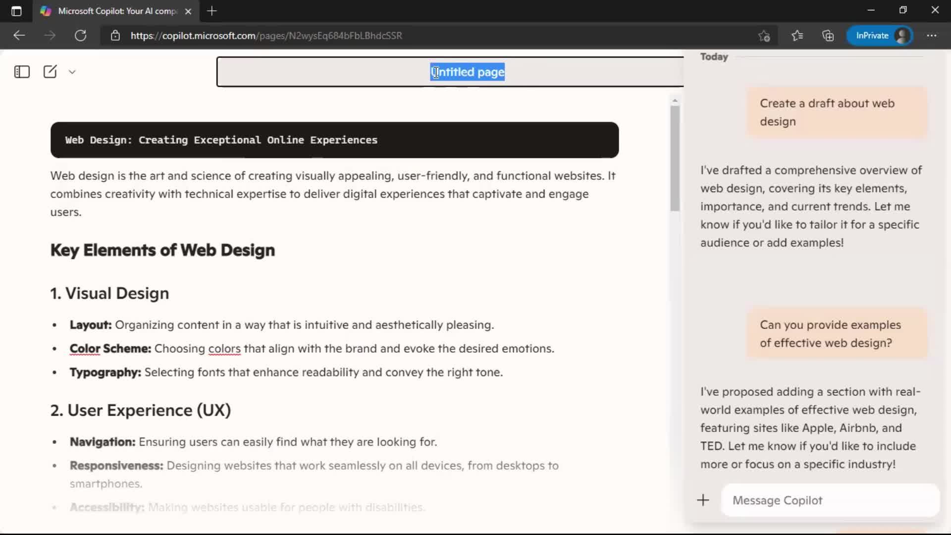
Task: Expand the chevron next to compose icon
Action: pos(72,72)
